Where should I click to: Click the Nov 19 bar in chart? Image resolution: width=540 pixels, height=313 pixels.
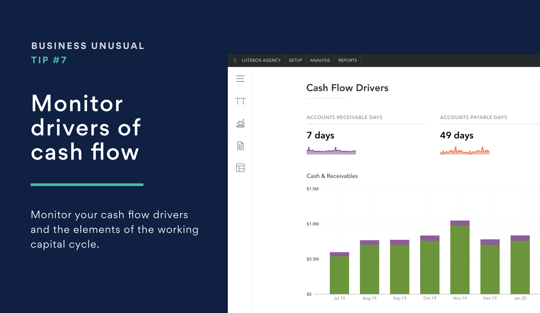[460, 257]
